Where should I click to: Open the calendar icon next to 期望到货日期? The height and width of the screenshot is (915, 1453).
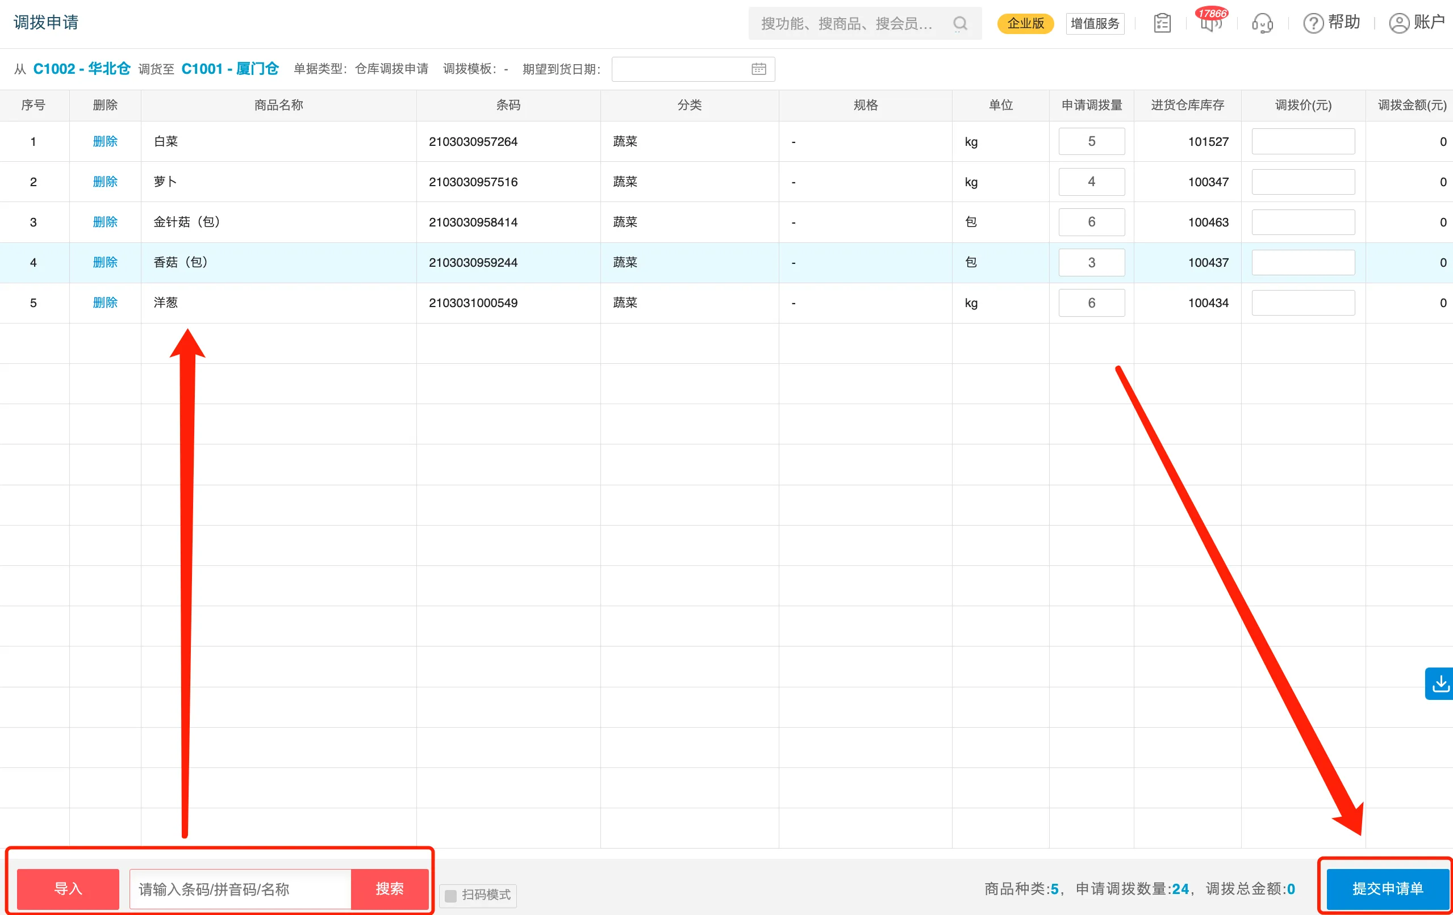(758, 69)
